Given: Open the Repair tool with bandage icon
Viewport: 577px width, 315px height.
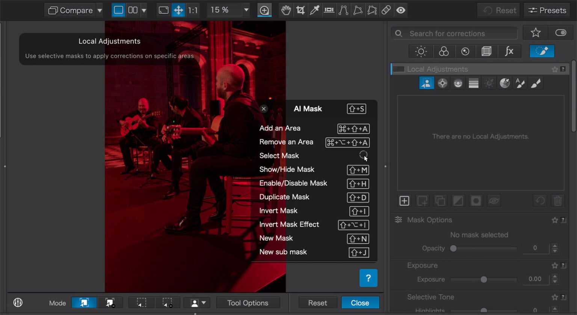Looking at the screenshot, I should 386,10.
